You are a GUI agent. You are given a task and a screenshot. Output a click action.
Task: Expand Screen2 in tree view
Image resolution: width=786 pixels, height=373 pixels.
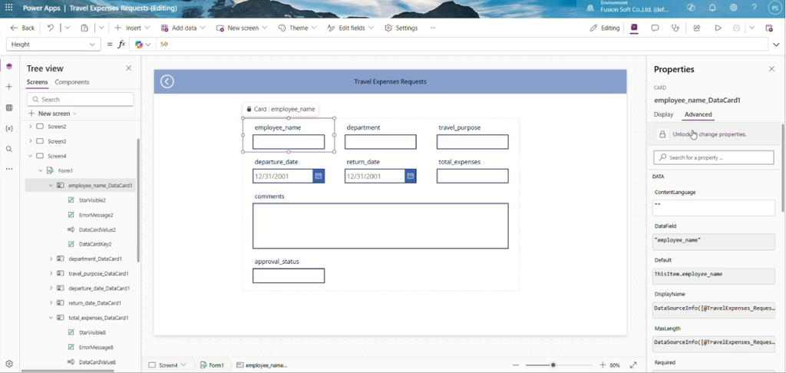pyautogui.click(x=31, y=127)
